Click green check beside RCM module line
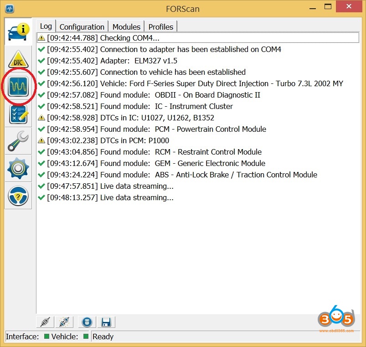The image size is (366, 347). 41,152
